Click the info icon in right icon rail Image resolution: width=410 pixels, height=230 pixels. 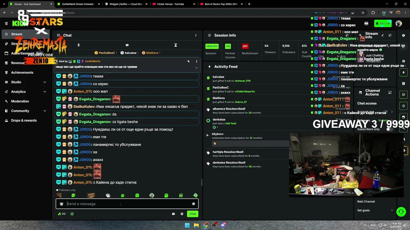tap(404, 35)
